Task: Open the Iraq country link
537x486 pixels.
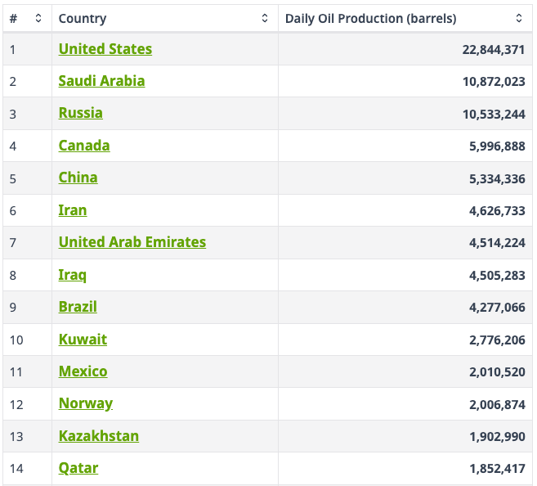Action: [73, 275]
